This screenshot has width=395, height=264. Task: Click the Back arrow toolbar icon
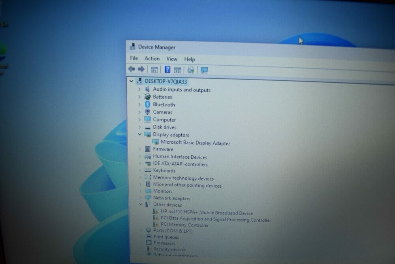(132, 68)
